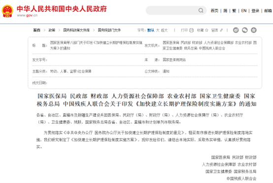Click the national emblem logo
The width and height of the screenshot is (273, 183).
point(7,11)
